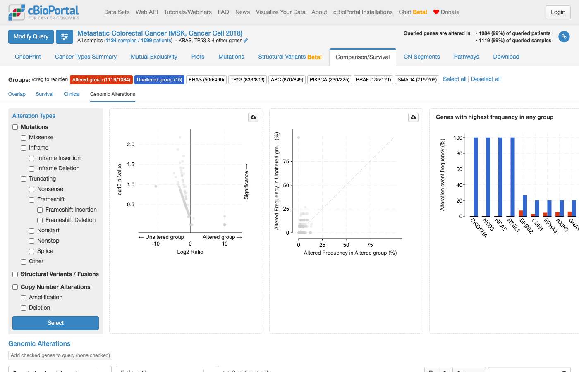Click the pencil edit genes icon
Viewport: 579px width, 372px height.
pos(246,41)
